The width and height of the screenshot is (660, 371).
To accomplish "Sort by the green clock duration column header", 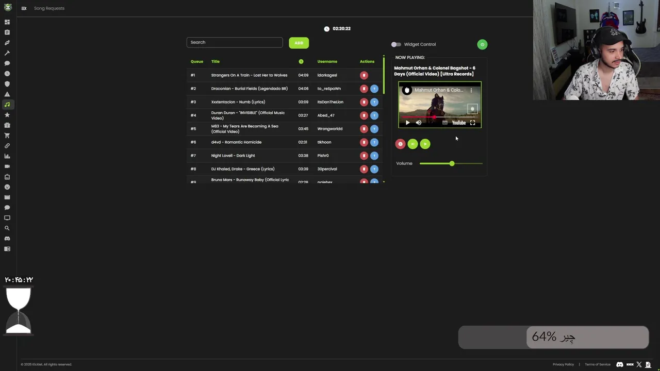I will tap(301, 62).
